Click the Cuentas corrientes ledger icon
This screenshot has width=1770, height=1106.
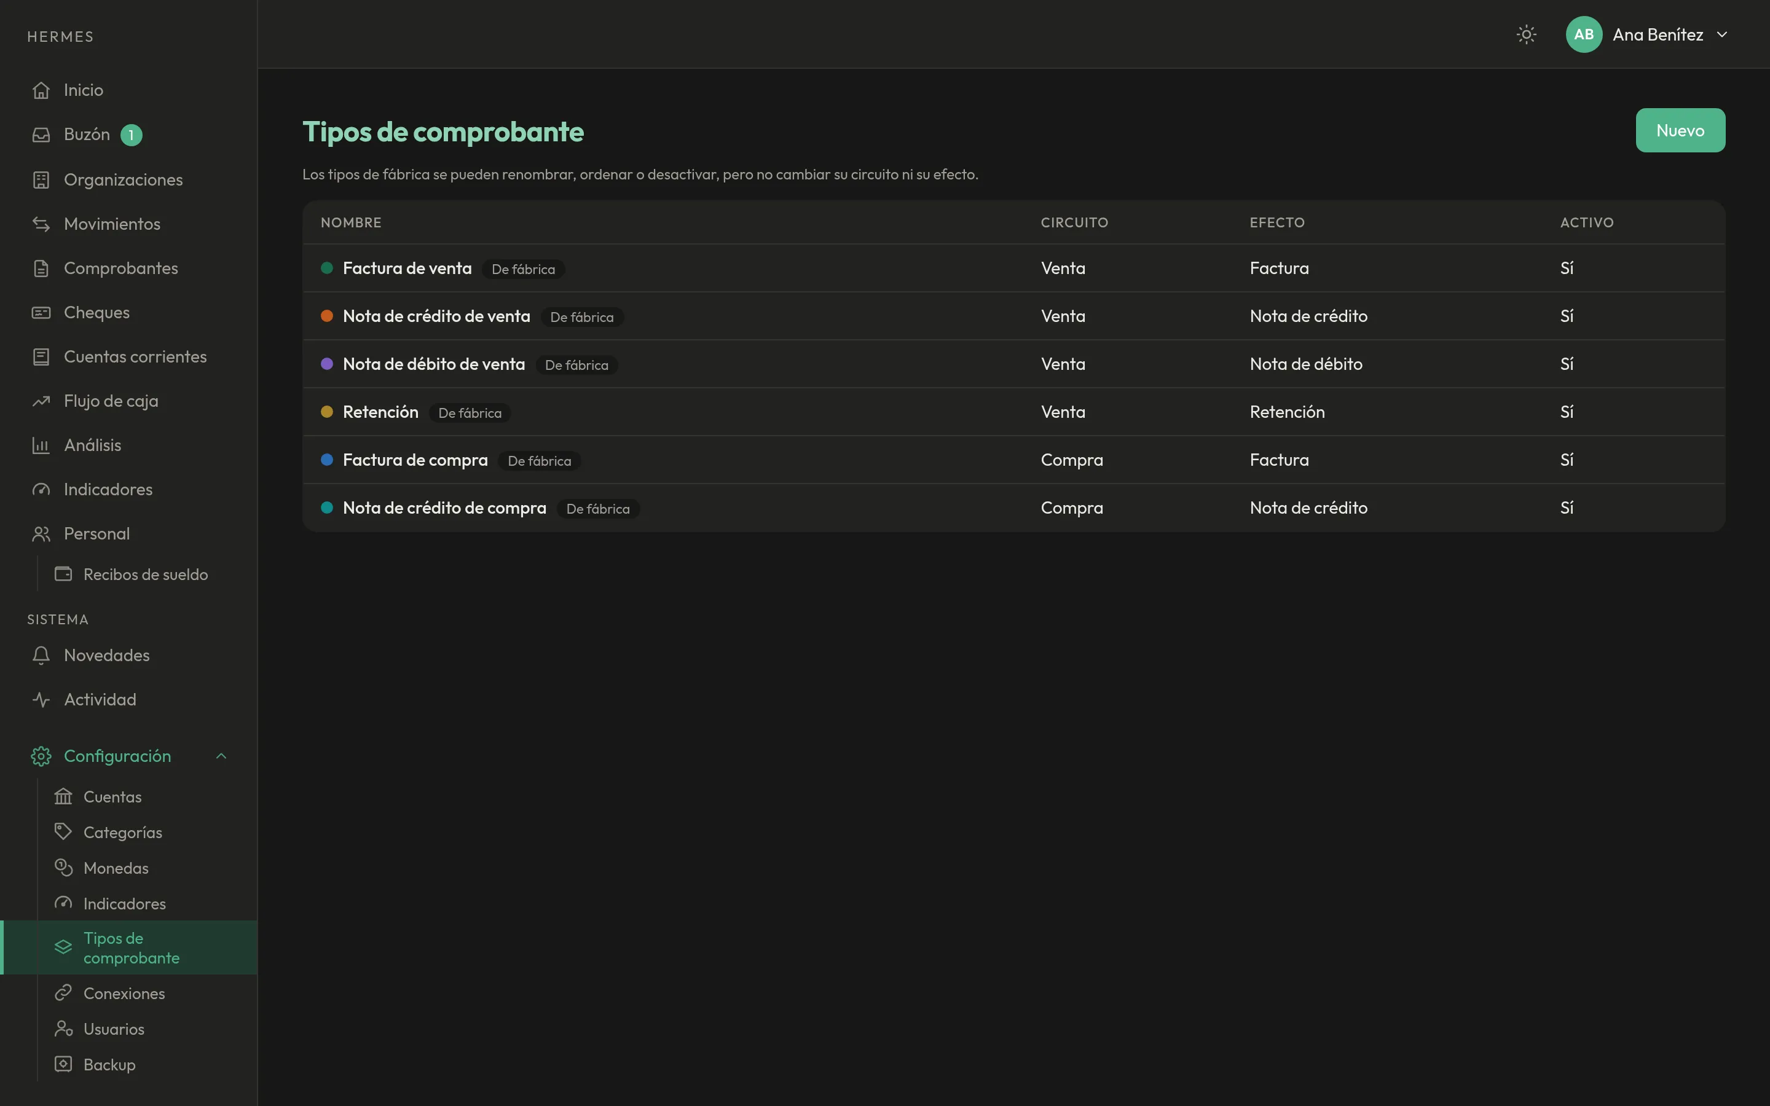coord(41,357)
